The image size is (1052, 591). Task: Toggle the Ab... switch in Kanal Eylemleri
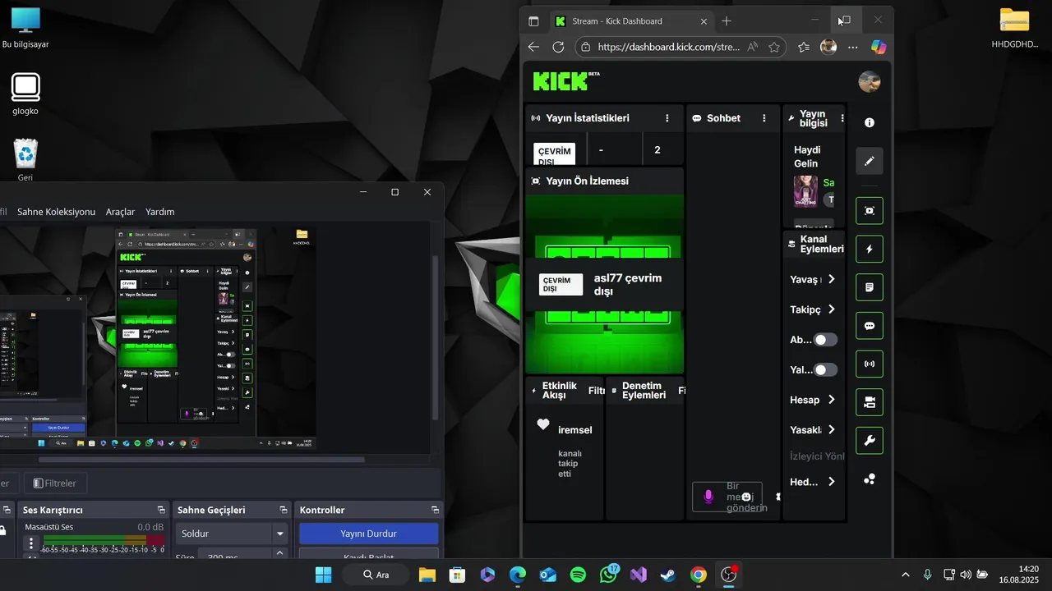(x=825, y=340)
